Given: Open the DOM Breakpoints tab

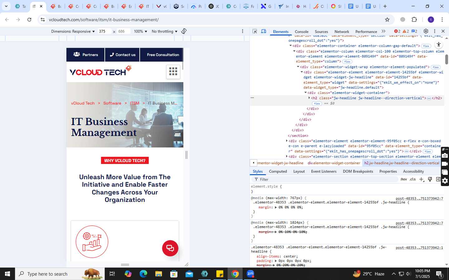Looking at the screenshot, I should tap(358, 171).
